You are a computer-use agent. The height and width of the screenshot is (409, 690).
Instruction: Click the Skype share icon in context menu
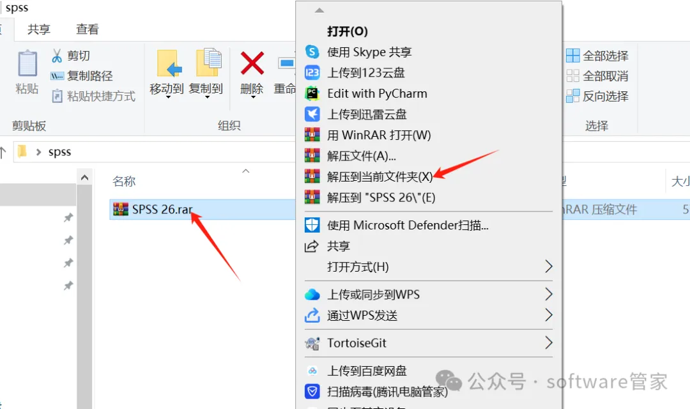(312, 52)
